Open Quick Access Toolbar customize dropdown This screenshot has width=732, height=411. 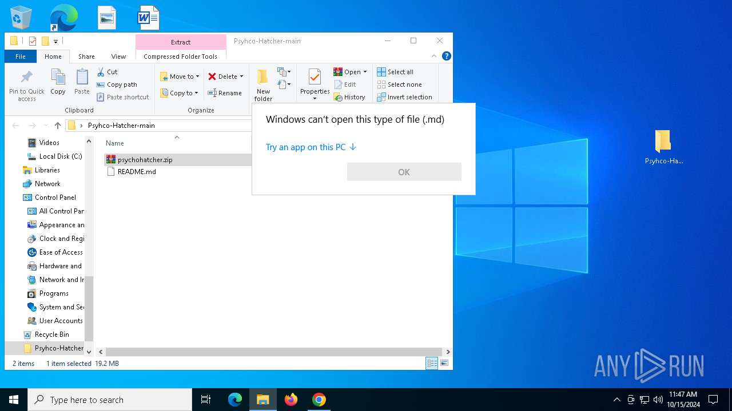55,41
